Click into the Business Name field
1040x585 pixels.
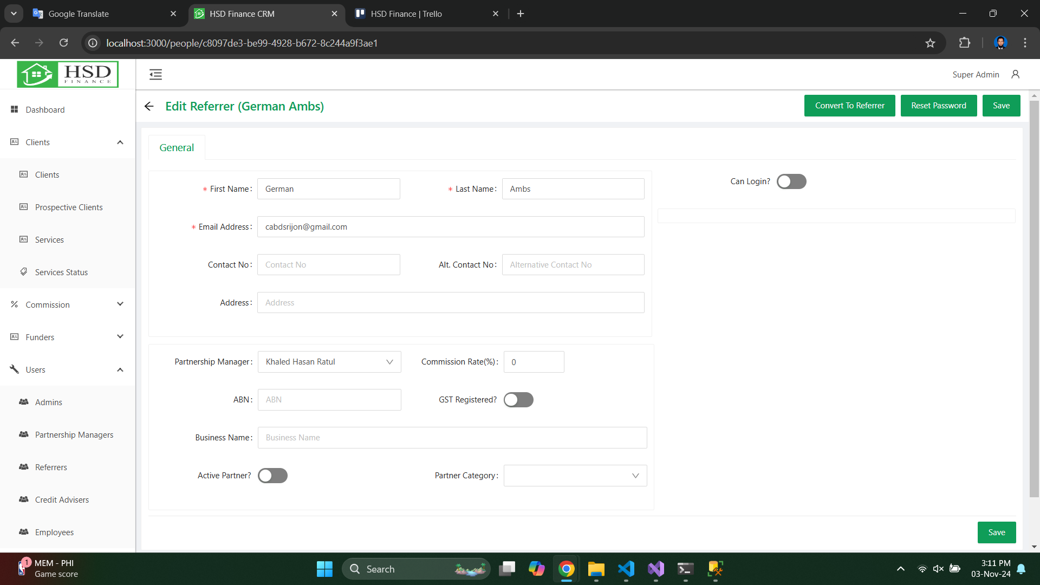click(x=452, y=438)
